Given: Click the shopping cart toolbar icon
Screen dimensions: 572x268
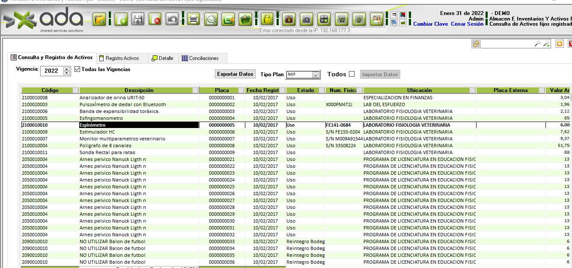Looking at the screenshot, I should [341, 19].
